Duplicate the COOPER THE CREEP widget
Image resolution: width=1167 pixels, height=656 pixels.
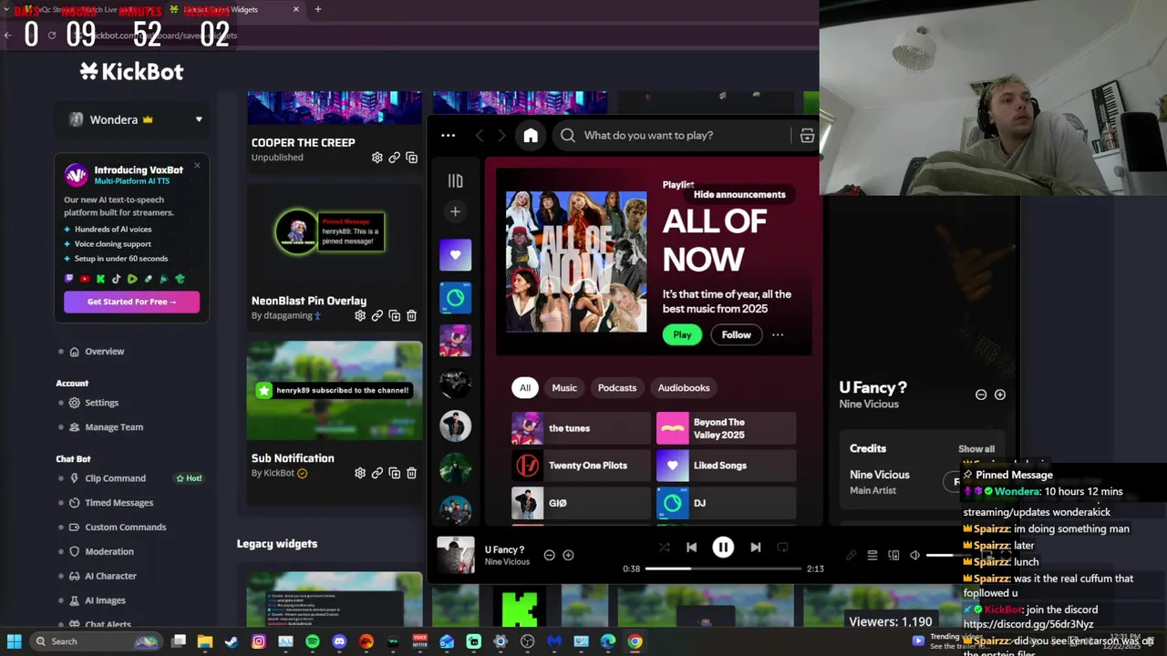click(x=411, y=158)
